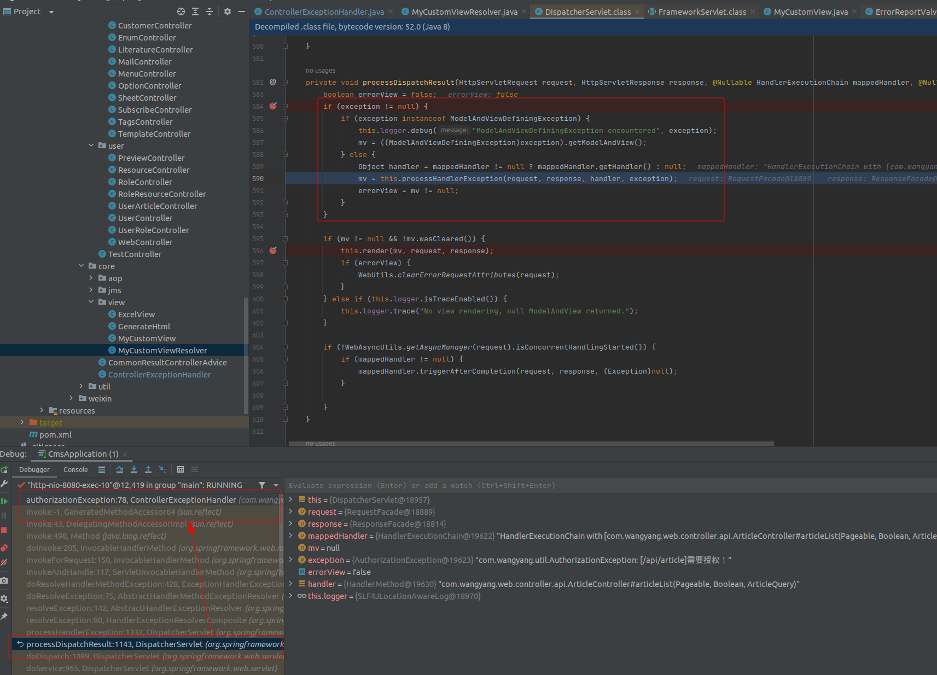Screen dimensions: 937x675
Task: Switch to Console tab in Debug panel
Action: 75,469
